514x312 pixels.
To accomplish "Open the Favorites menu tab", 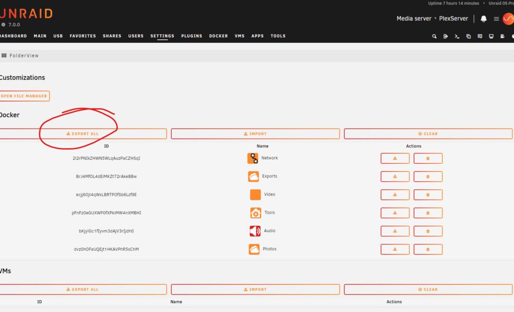I will tap(83, 36).
